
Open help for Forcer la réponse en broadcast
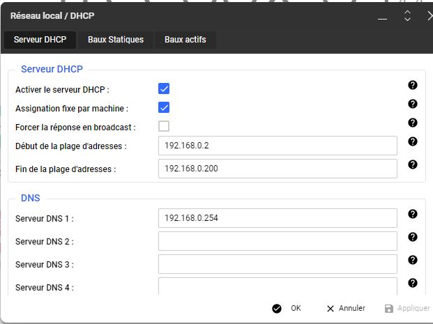click(x=413, y=123)
